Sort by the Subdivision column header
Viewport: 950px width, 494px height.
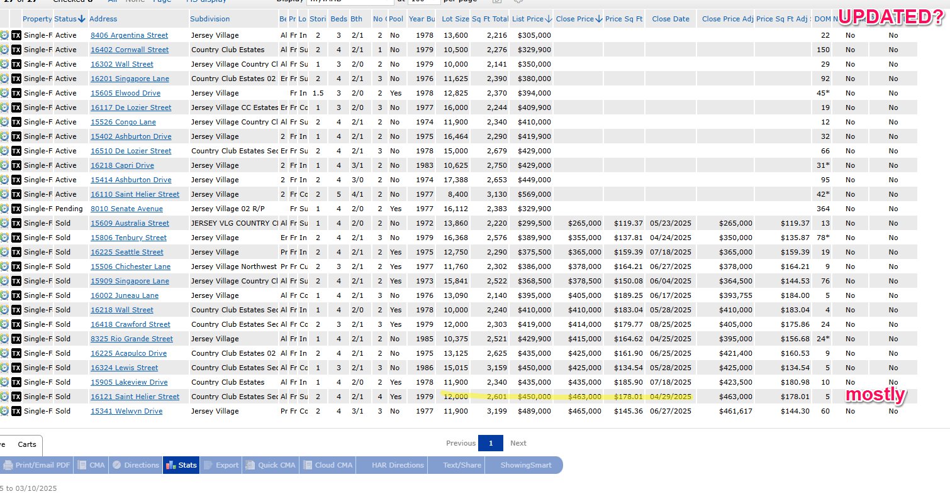pos(210,19)
